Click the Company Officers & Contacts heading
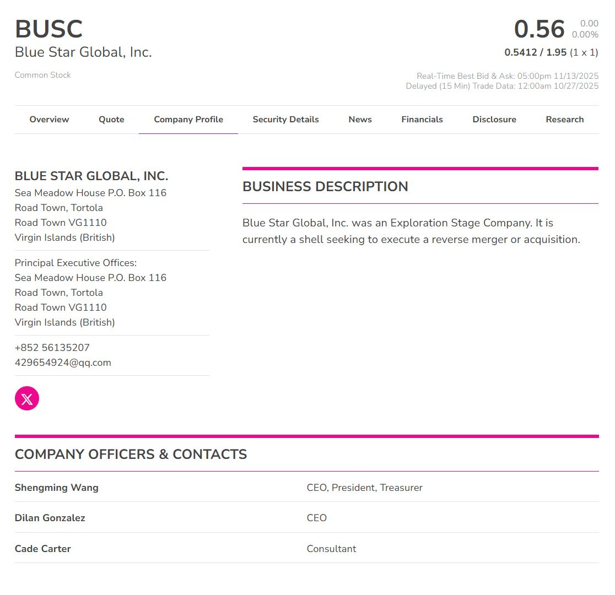The width and height of the screenshot is (615, 595). pyautogui.click(x=131, y=455)
